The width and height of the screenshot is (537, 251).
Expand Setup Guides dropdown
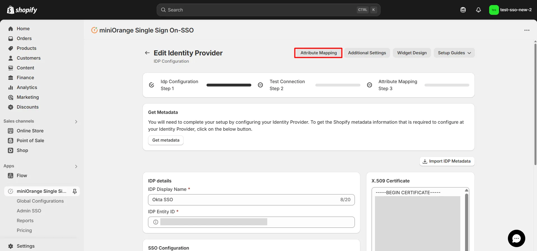coord(454,53)
